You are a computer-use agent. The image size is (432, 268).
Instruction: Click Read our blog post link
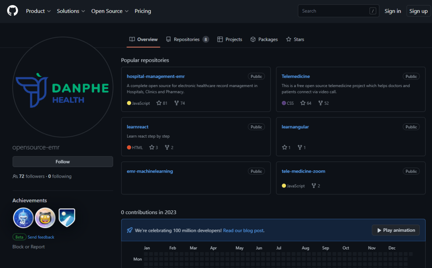pos(243,230)
